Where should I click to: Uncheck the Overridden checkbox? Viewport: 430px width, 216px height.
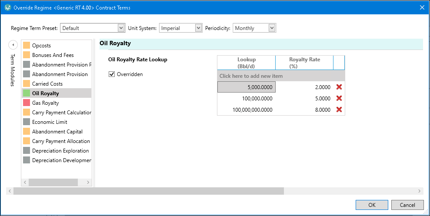[112, 74]
